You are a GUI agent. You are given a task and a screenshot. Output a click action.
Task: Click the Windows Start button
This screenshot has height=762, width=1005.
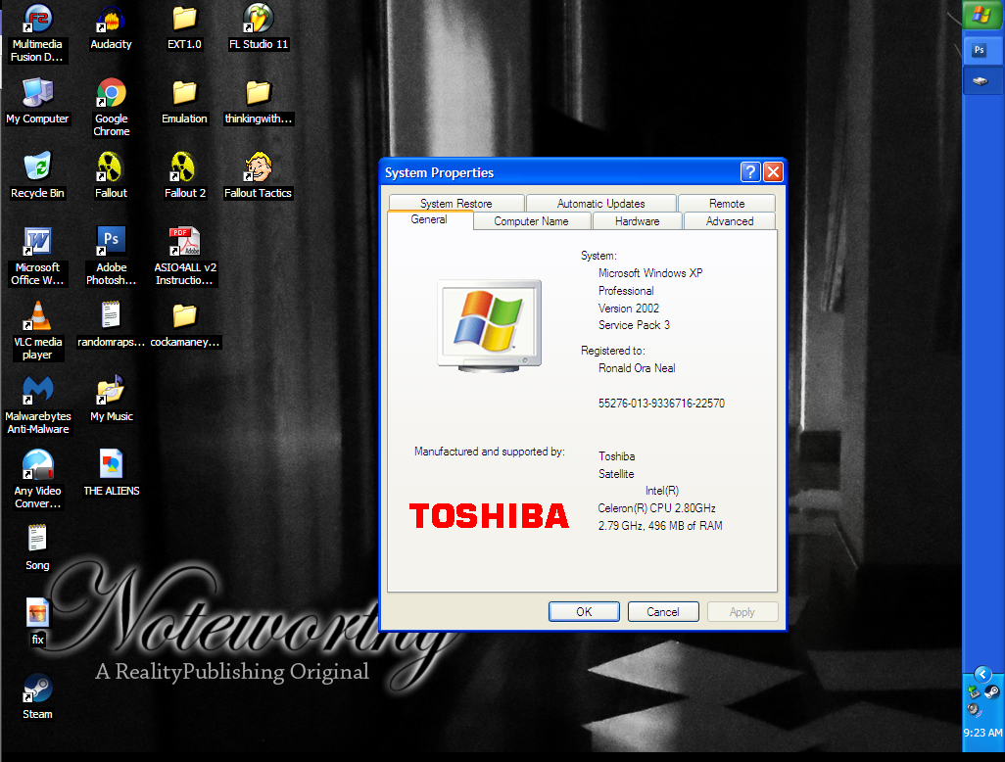[x=982, y=15]
